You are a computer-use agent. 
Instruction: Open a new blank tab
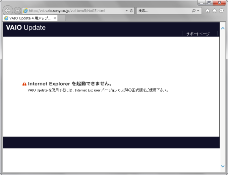click(x=62, y=18)
